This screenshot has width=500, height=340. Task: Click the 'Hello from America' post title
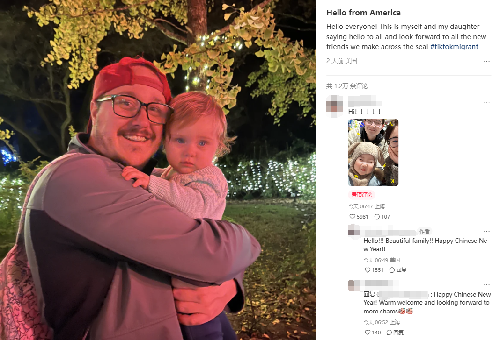coord(363,13)
